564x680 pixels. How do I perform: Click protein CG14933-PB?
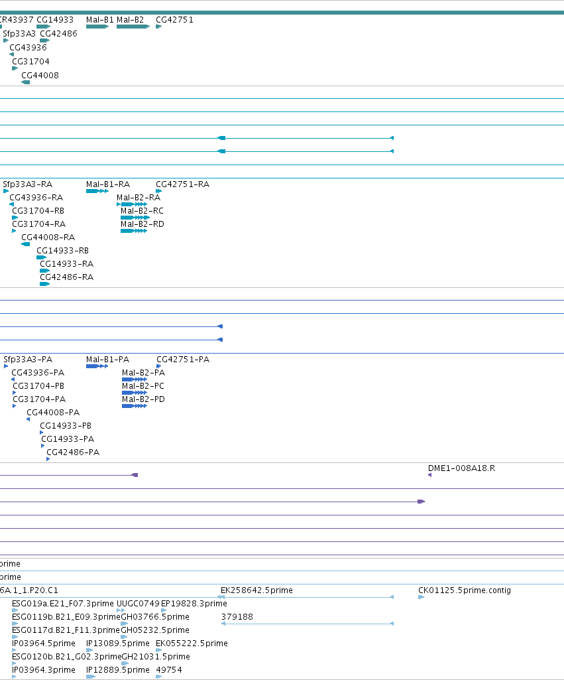66,426
